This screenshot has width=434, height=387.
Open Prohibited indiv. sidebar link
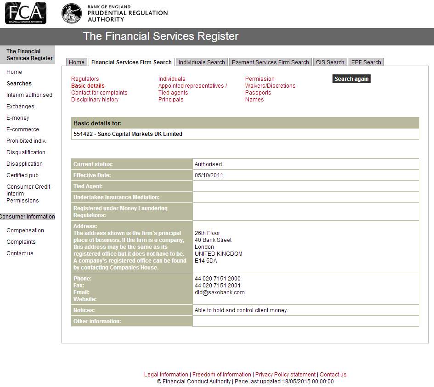pos(26,141)
